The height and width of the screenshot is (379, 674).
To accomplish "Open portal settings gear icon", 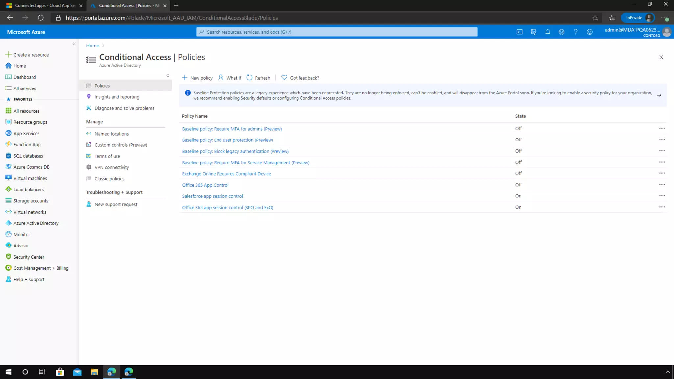I will [561, 32].
